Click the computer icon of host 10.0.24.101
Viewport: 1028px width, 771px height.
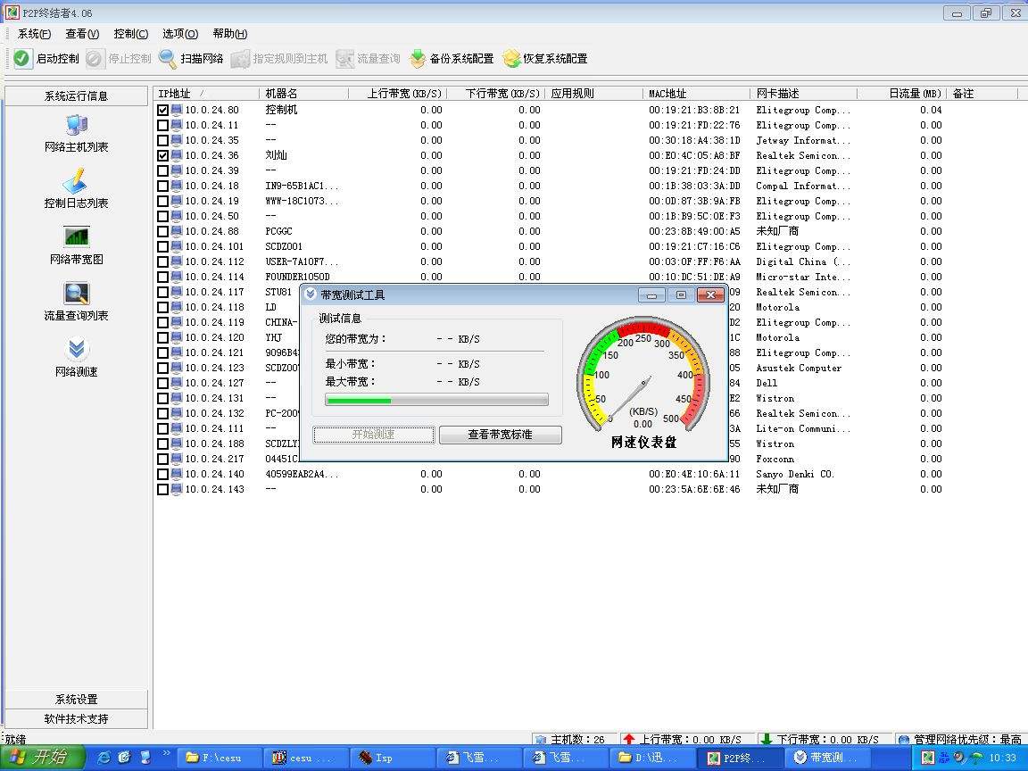[177, 246]
